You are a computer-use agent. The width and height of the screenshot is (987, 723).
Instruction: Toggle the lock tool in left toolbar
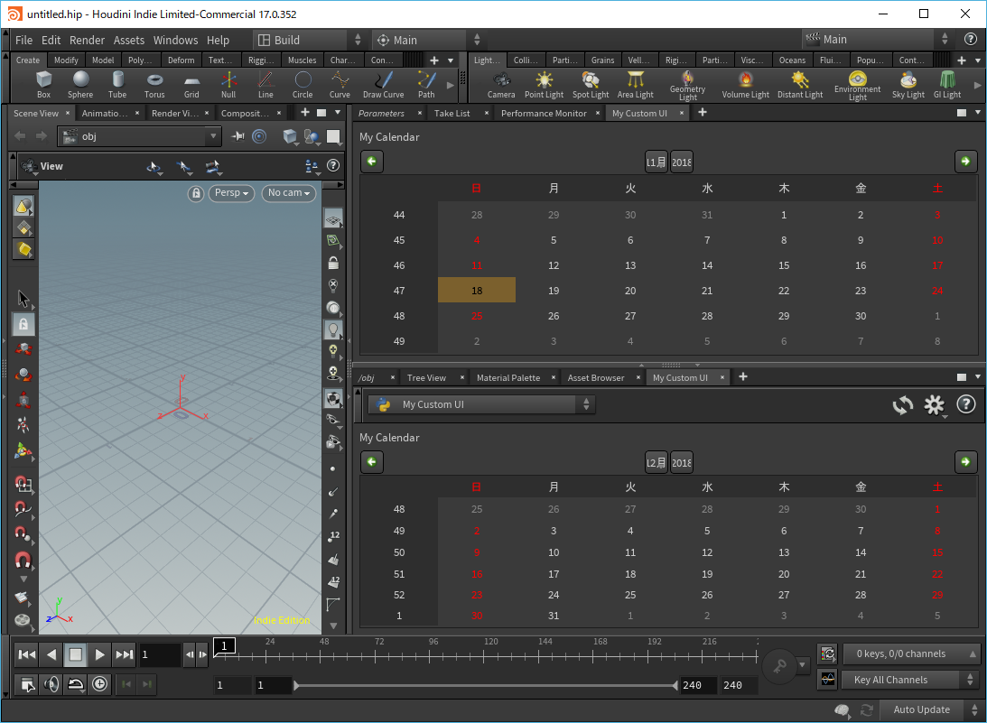(x=23, y=324)
